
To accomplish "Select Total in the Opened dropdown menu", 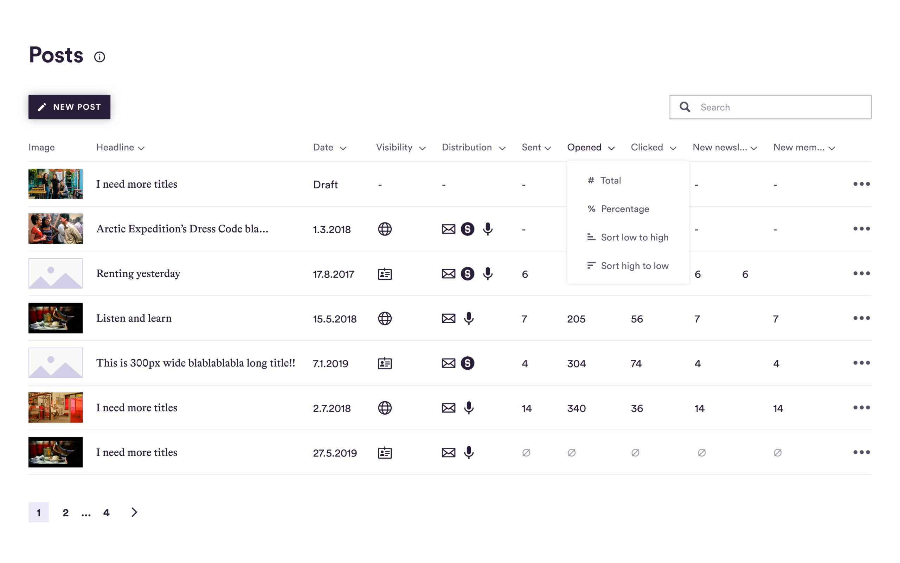I will (611, 180).
